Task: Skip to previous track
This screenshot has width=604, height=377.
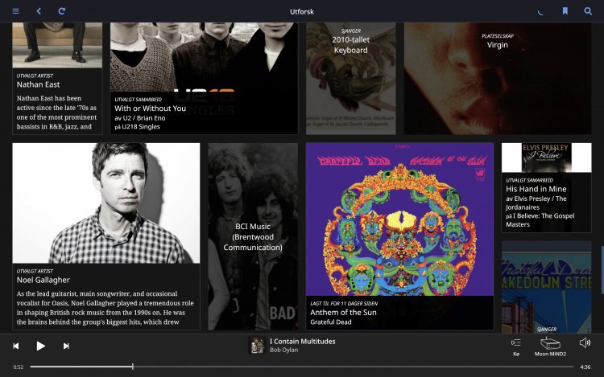Action: [x=15, y=346]
